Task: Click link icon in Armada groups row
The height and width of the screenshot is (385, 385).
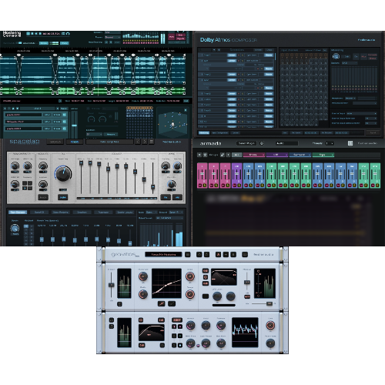Action: click(x=223, y=155)
